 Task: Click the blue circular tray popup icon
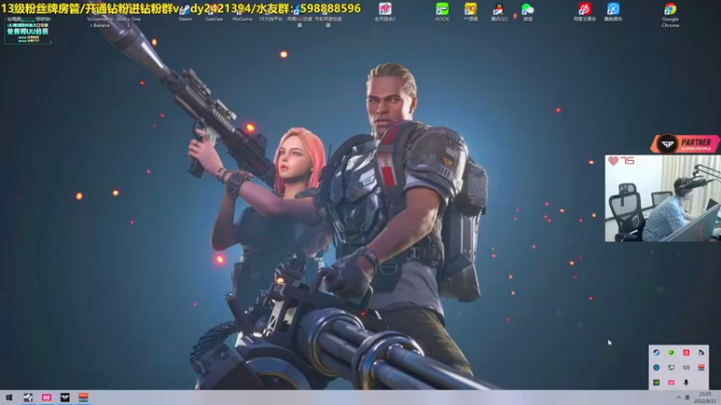(656, 367)
